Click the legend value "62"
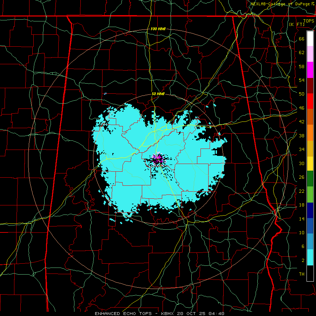The width and height of the screenshot is (316, 316). (x=302, y=52)
